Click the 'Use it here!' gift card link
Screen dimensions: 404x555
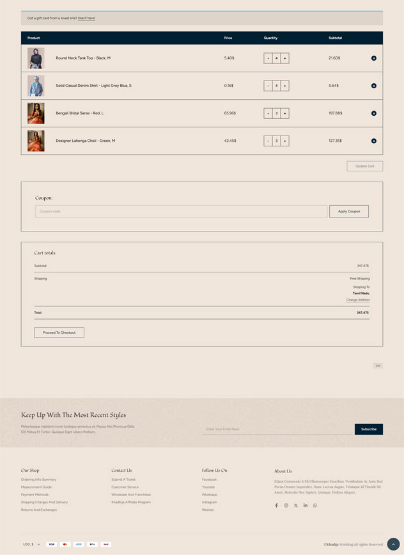coord(86,18)
